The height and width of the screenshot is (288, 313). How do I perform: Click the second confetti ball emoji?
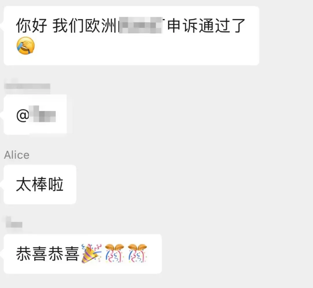[137, 253]
